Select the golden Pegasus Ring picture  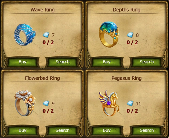click(109, 103)
